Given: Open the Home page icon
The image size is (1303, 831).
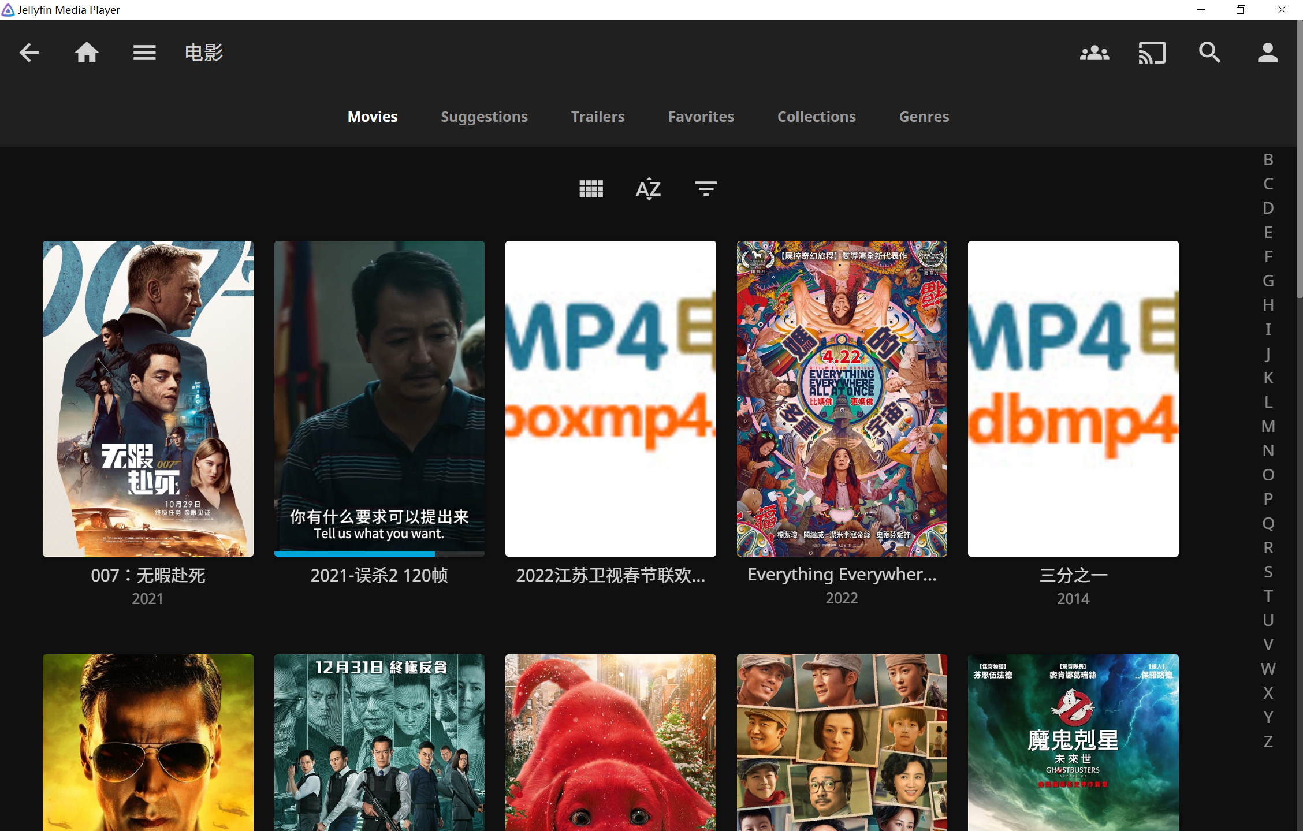Looking at the screenshot, I should coord(87,53).
